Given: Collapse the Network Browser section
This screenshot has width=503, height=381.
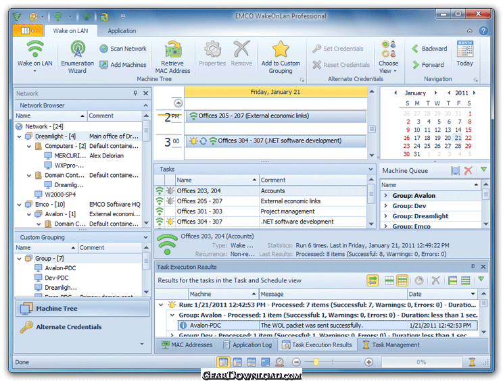Looking at the screenshot, I should point(145,105).
